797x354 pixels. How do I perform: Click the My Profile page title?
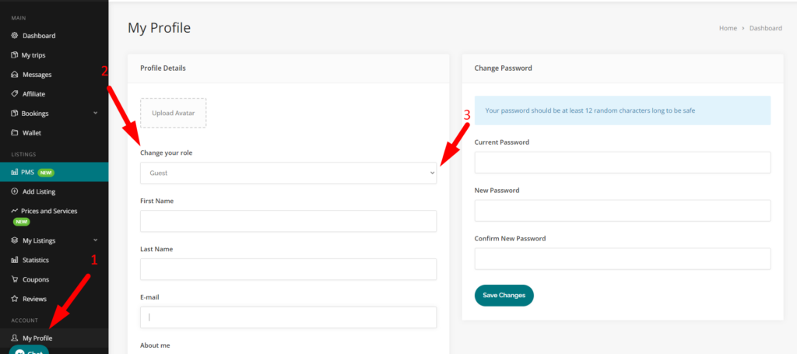tap(159, 27)
